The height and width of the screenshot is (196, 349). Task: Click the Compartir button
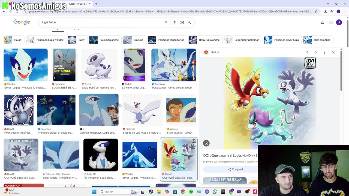pyautogui.click(x=236, y=169)
